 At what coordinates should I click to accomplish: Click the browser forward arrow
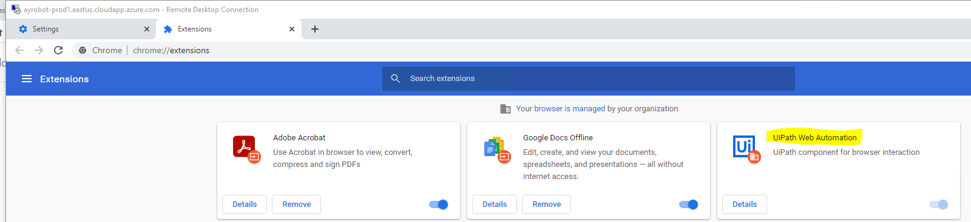click(x=39, y=50)
